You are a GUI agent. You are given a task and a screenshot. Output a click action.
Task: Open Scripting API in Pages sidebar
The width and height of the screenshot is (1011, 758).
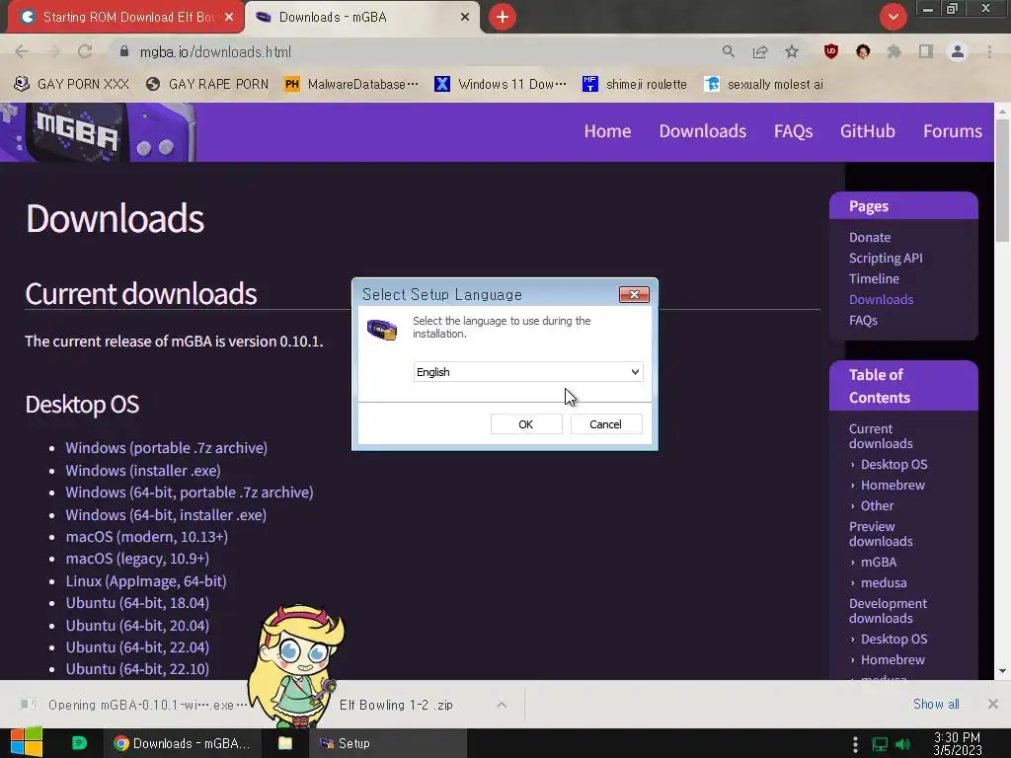click(x=886, y=258)
